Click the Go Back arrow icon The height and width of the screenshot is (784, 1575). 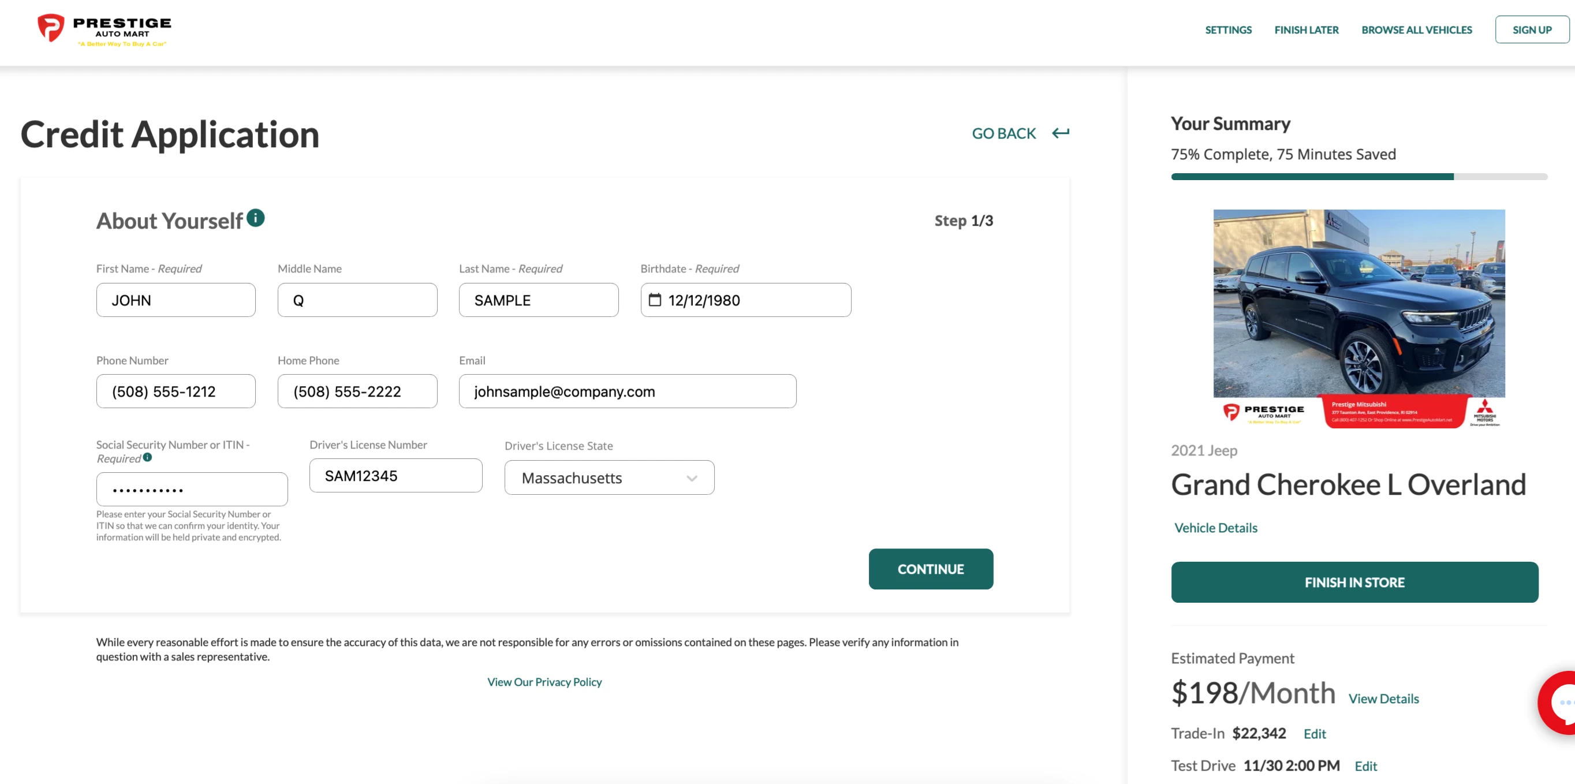tap(1060, 133)
